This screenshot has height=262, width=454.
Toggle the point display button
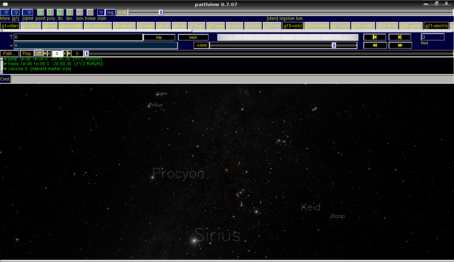click(40, 12)
